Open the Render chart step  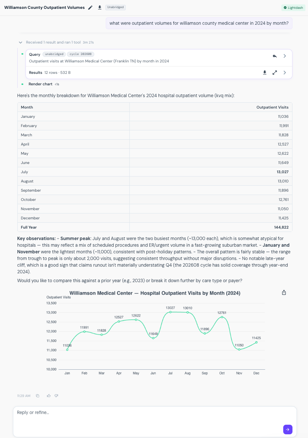pyautogui.click(x=40, y=84)
